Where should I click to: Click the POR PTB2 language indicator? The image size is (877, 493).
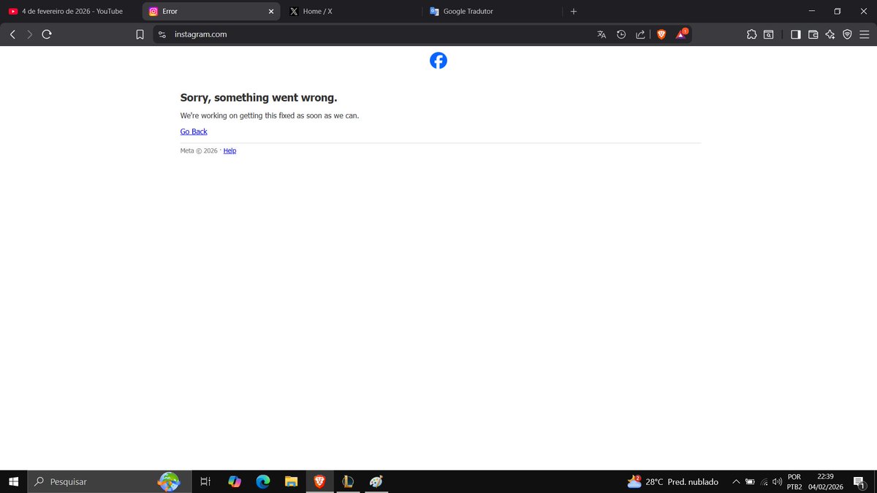coord(794,481)
